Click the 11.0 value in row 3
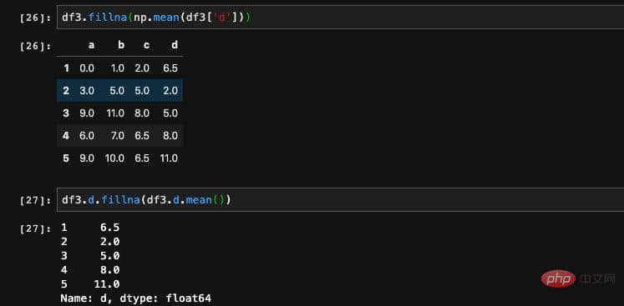Image resolution: width=624 pixels, height=306 pixels. click(x=116, y=113)
